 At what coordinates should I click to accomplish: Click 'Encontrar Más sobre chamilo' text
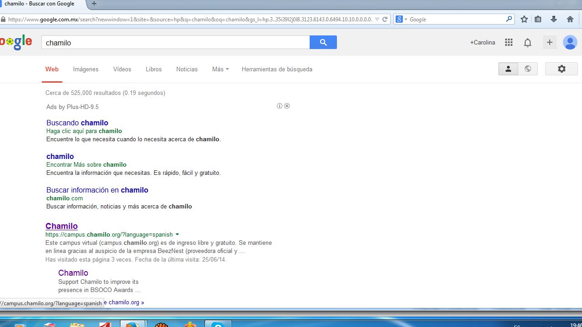click(86, 164)
